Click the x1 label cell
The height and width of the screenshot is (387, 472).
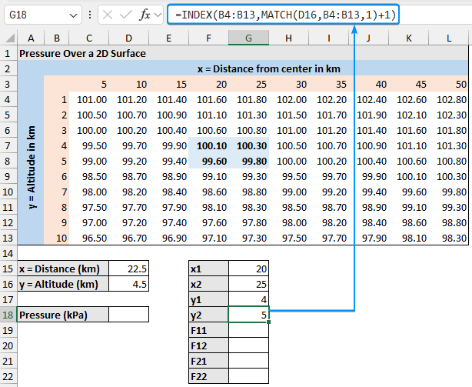point(208,269)
